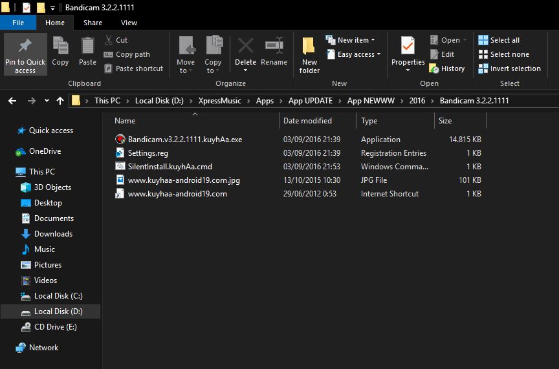Click the red Delete icon
Viewport: 559px width, 369px height.
tap(246, 46)
